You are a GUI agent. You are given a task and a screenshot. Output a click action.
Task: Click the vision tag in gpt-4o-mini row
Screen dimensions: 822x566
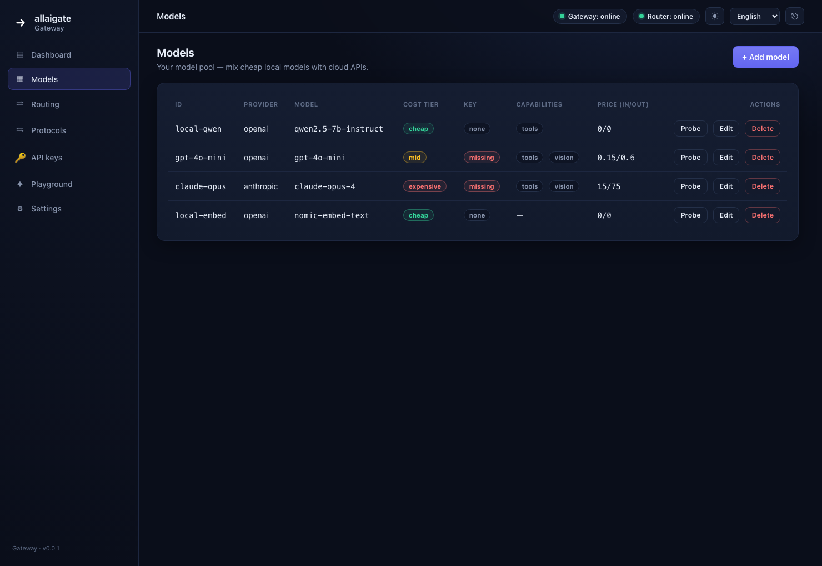click(x=564, y=158)
